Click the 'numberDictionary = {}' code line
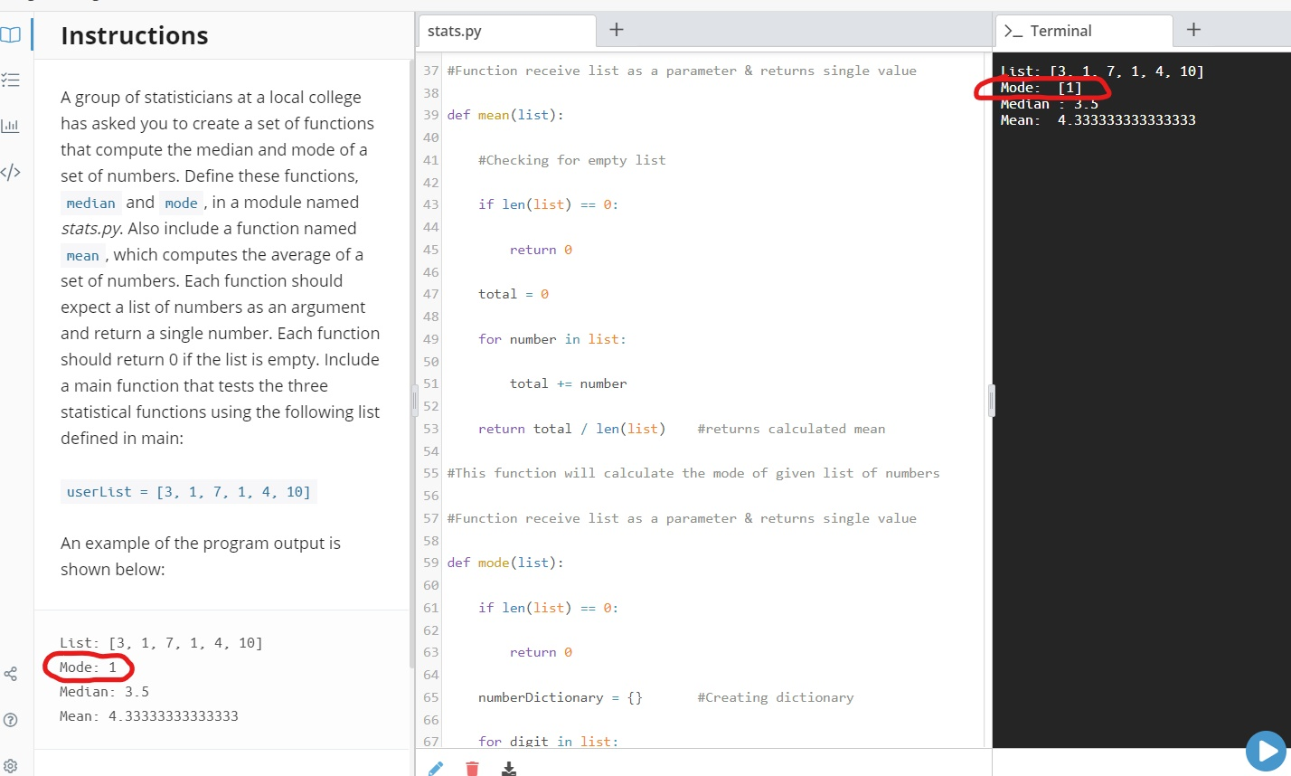This screenshot has height=776, width=1291. pos(561,697)
